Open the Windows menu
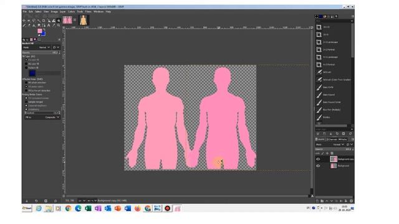This screenshot has width=399, height=224. (99, 12)
